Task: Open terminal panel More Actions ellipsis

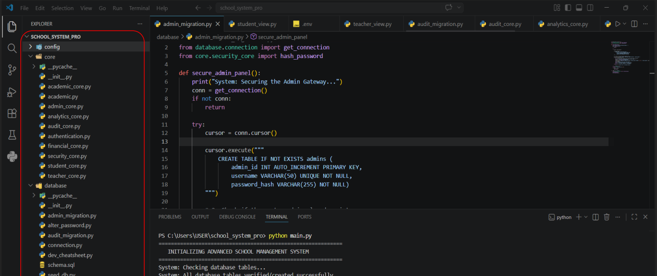Action: (618, 217)
